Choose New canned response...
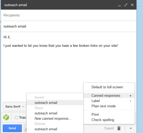The height and width of the screenshot is (133, 143). (55, 118)
